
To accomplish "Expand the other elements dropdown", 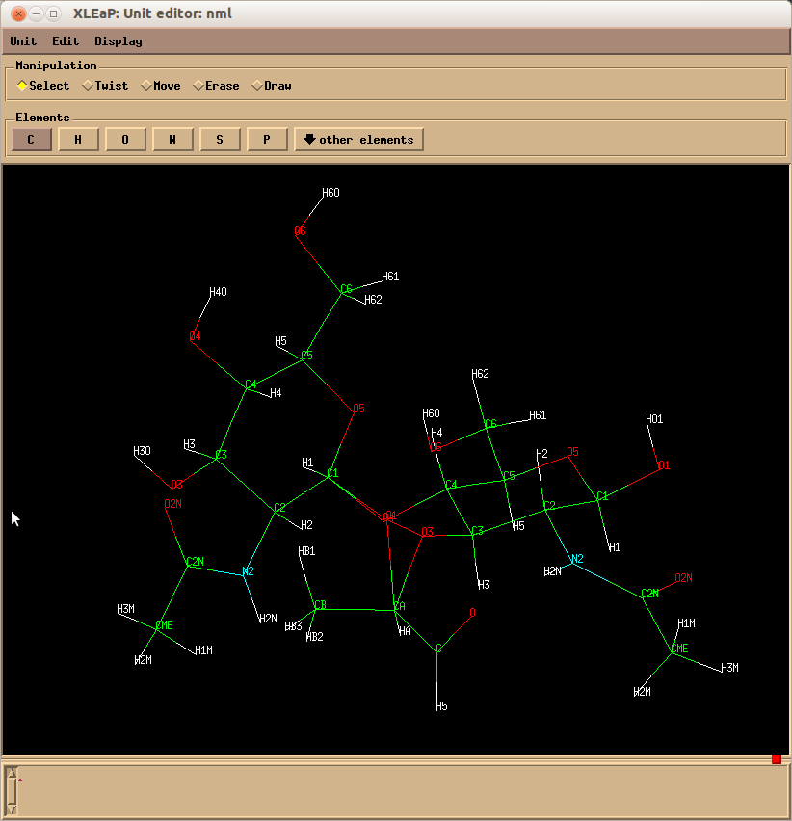I will click(358, 140).
